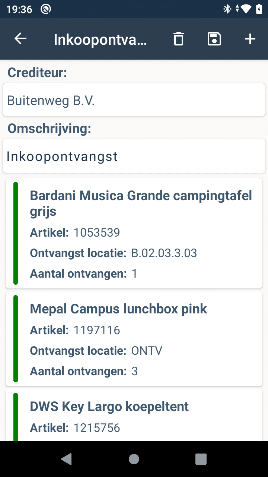Image resolution: width=268 pixels, height=477 pixels.
Task: Tap the Android back navigation button
Action: coord(67,459)
